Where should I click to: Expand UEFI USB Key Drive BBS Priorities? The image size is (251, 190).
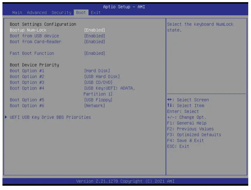pos(50,117)
